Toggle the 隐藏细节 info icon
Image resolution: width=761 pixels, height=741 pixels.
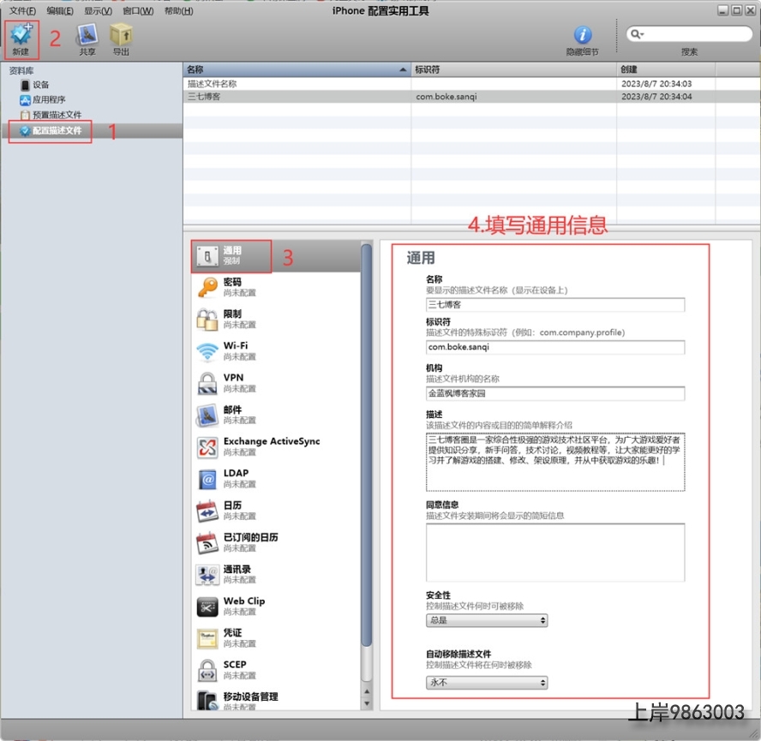(x=583, y=34)
